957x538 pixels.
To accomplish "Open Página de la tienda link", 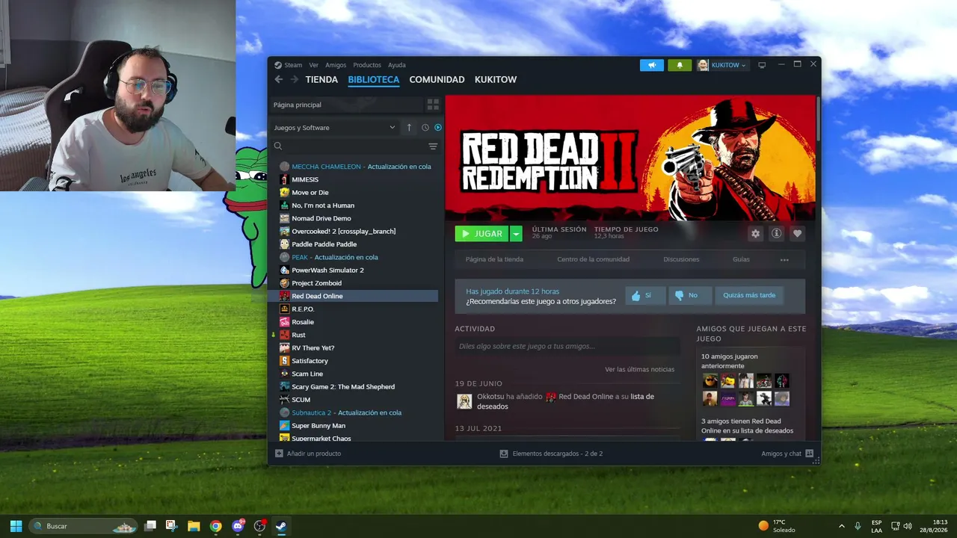I will (494, 259).
